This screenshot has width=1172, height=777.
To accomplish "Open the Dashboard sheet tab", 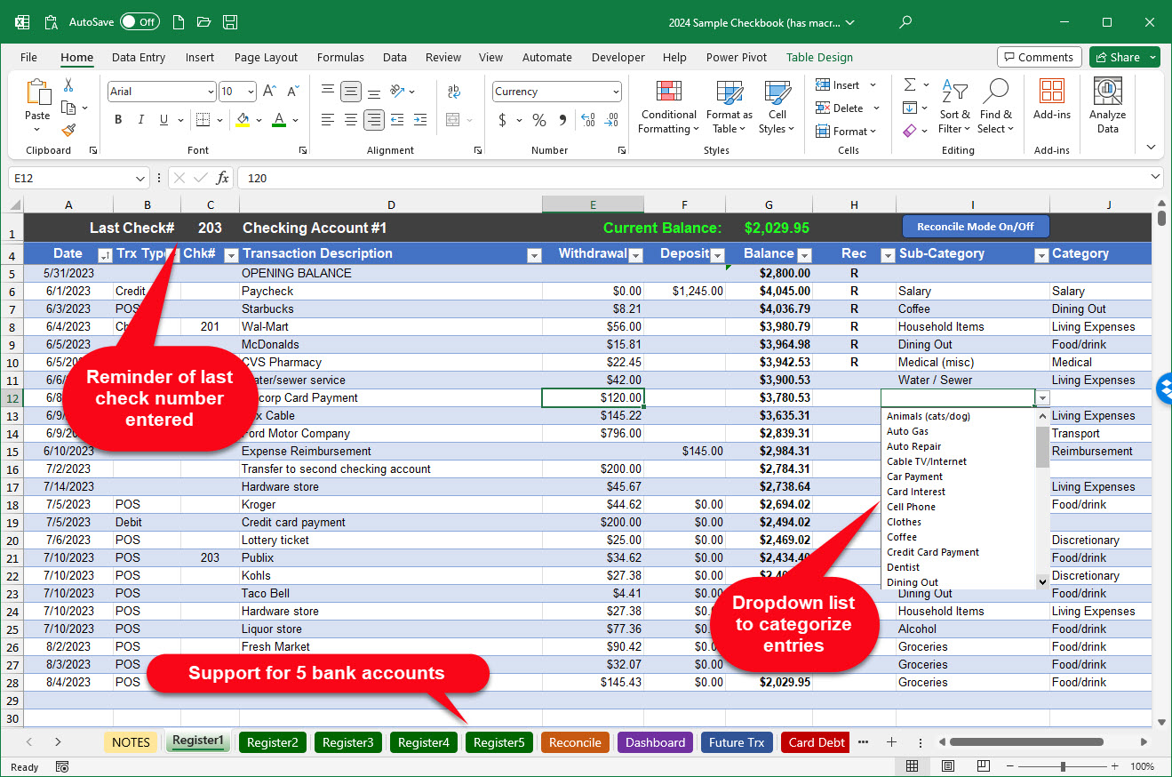I will pyautogui.click(x=655, y=741).
